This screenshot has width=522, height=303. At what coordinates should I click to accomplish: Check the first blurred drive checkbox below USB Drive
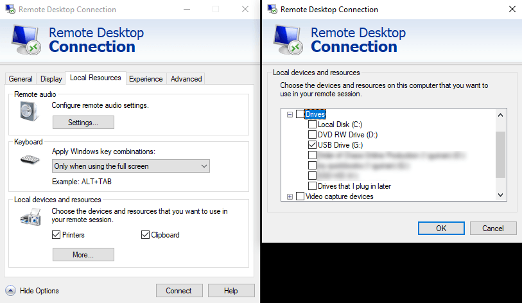312,155
